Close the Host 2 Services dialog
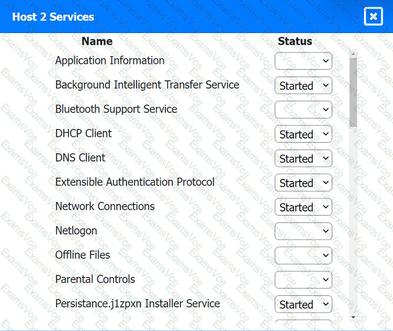 pyautogui.click(x=373, y=17)
